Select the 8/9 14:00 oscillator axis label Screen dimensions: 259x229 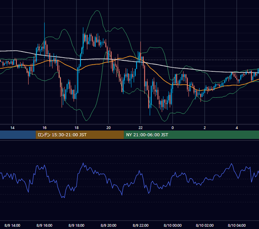[13, 225]
